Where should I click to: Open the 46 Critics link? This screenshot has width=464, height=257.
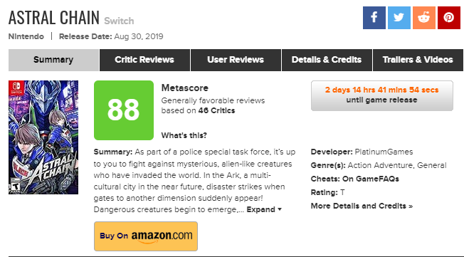tap(216, 111)
